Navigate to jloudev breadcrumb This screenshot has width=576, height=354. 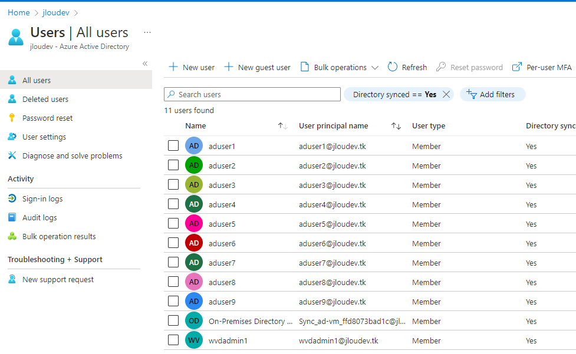coord(56,12)
